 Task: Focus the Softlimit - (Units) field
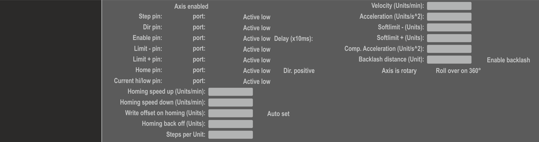tap(449, 27)
